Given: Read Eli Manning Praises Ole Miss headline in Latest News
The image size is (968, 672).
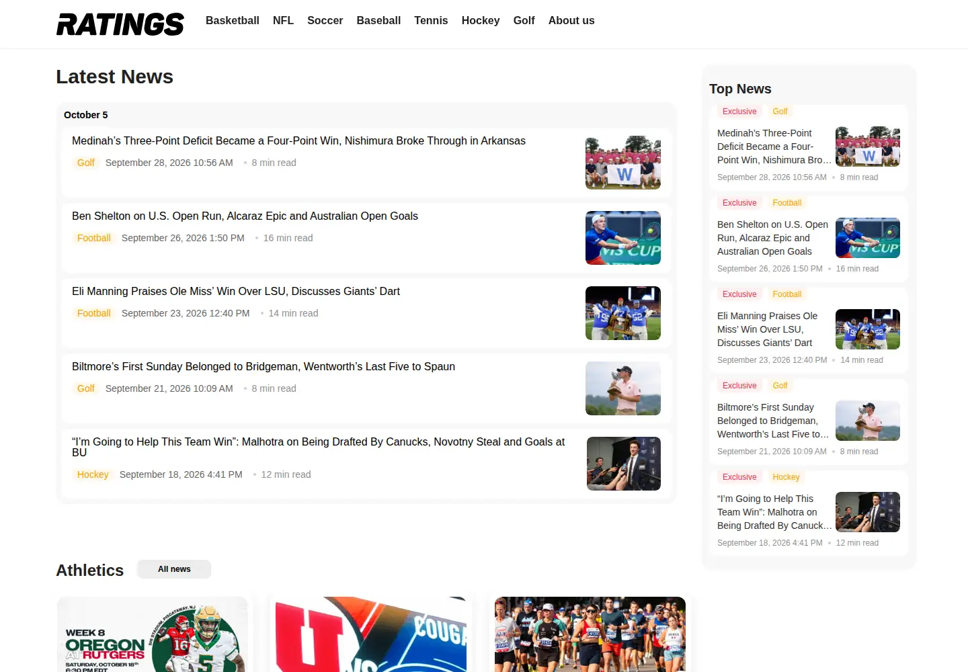Looking at the screenshot, I should pyautogui.click(x=236, y=292).
